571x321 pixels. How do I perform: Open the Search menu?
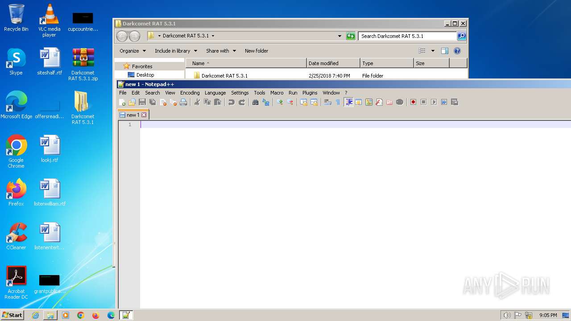(152, 93)
